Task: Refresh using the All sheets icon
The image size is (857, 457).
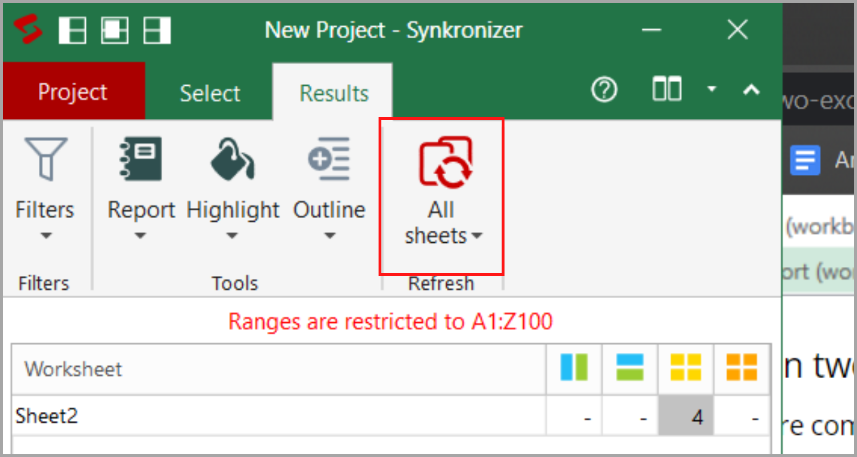Action: (x=446, y=162)
